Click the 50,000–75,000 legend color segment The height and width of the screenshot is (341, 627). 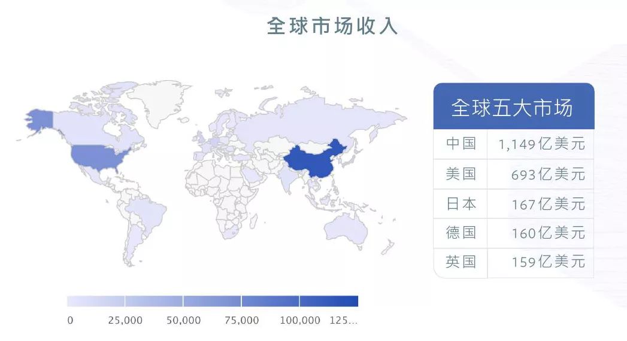[x=212, y=301]
